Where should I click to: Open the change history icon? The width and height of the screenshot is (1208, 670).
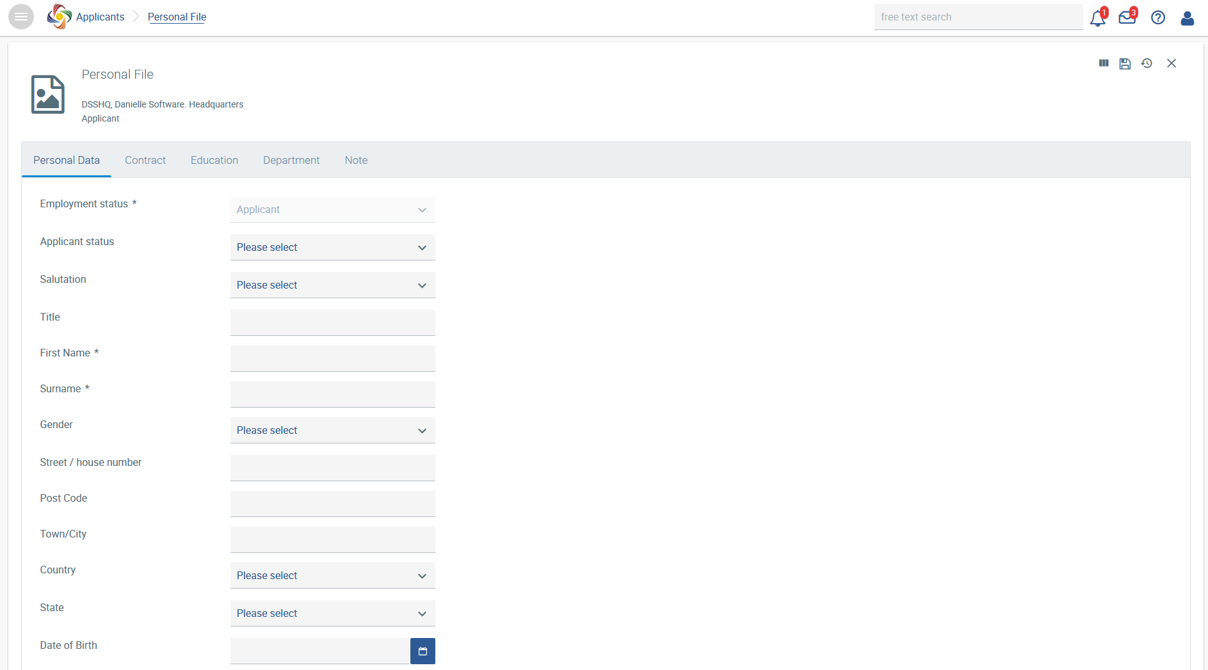(1147, 63)
